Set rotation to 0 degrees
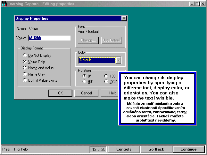Image resolution: width=207 pixels, height=155 pixels. tap(85, 76)
